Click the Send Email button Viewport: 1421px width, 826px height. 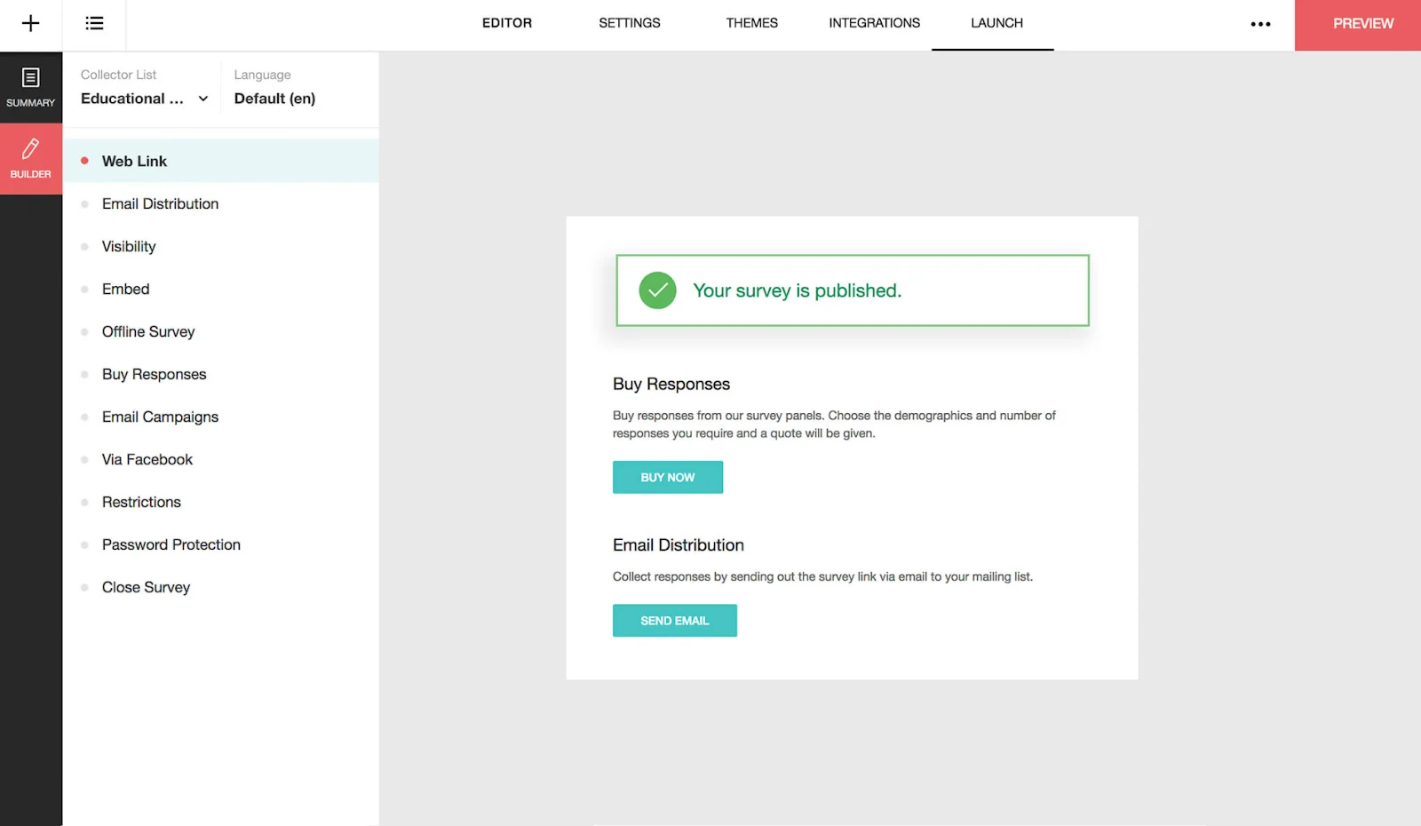pos(675,621)
